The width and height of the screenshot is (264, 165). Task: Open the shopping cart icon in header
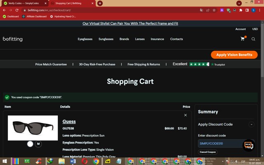click(x=243, y=39)
